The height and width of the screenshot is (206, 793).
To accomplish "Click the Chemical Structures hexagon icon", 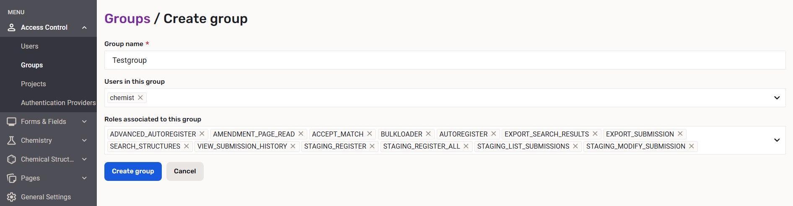I will click(12, 159).
